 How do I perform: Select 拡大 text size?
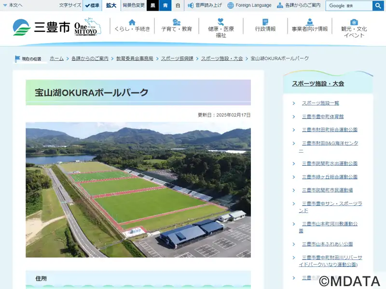coord(111,5)
